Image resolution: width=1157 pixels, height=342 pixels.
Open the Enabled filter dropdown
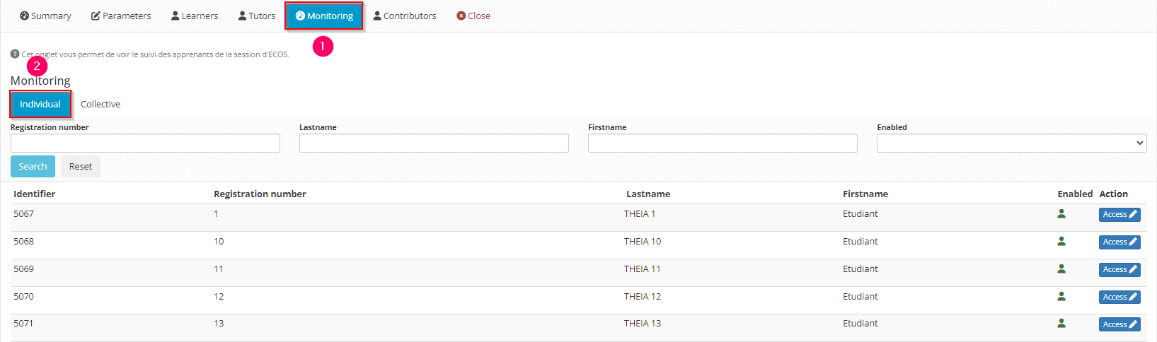click(1011, 143)
